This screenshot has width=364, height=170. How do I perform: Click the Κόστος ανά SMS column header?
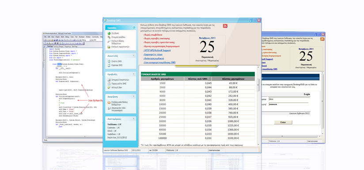coord(198,79)
